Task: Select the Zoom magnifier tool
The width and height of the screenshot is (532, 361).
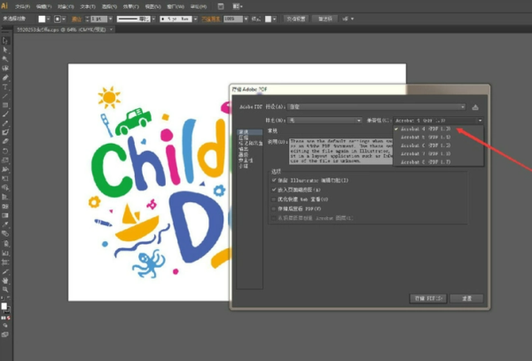Action: click(x=6, y=289)
